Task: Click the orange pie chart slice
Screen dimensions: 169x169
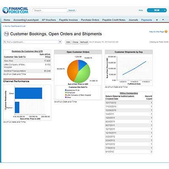Action: [73, 71]
